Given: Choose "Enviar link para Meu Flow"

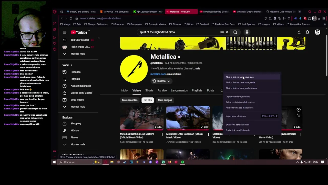Looking at the screenshot, I should tap(252, 125).
